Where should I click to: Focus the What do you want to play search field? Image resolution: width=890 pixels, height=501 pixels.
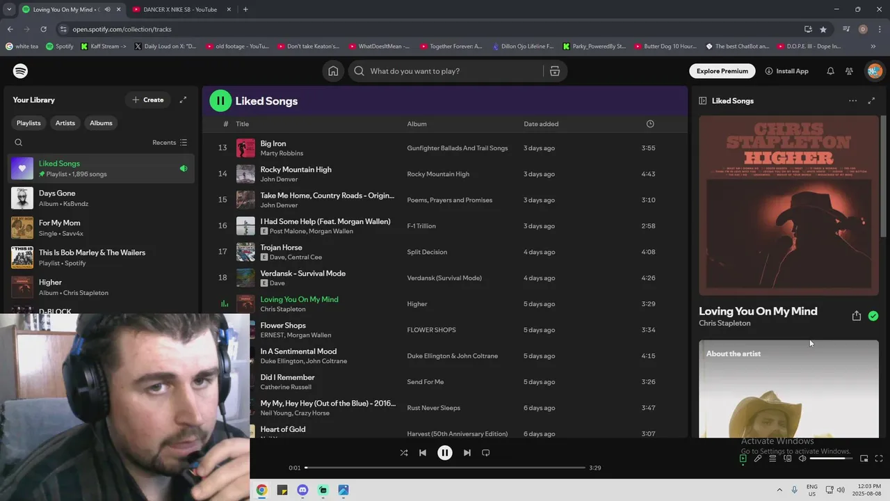[455, 71]
